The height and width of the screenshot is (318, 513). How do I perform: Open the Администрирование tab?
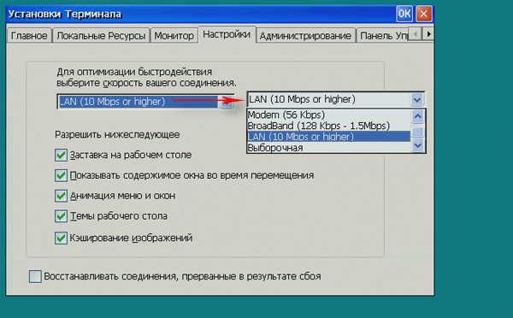[305, 35]
